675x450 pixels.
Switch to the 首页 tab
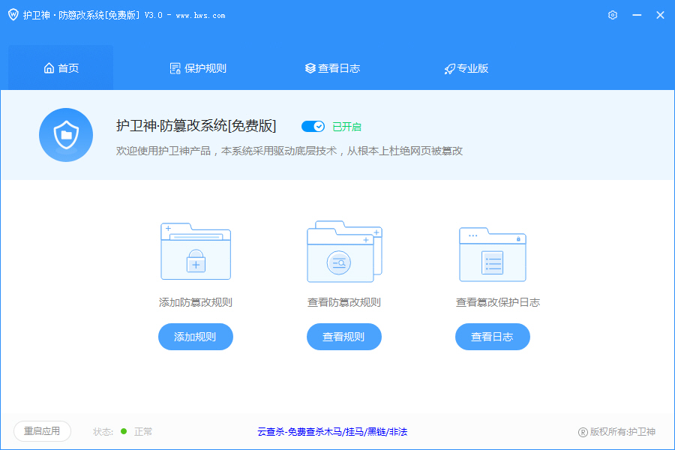pyautogui.click(x=61, y=68)
